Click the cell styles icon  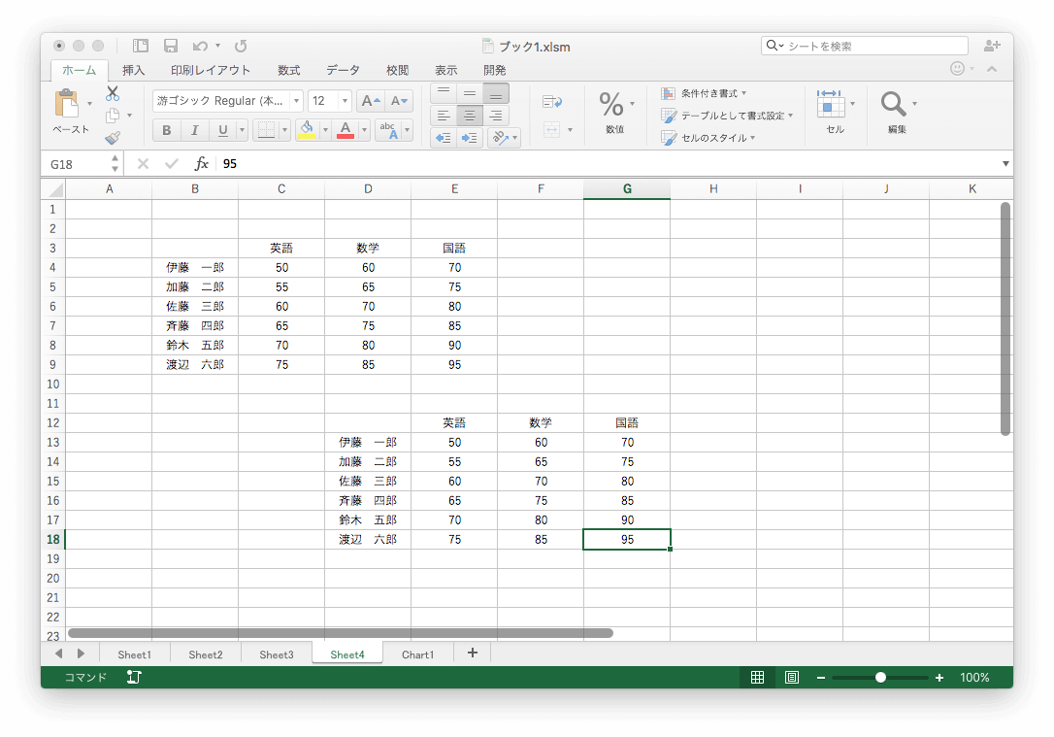click(668, 138)
